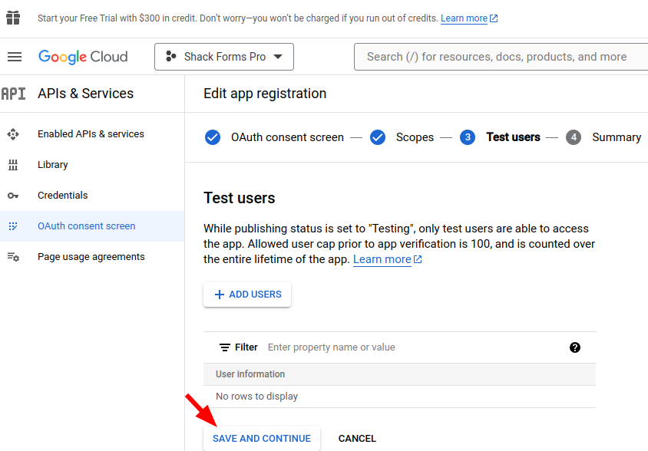Open the Shack Forms Pro project dropdown
Image resolution: width=648 pixels, height=451 pixels.
click(x=224, y=57)
